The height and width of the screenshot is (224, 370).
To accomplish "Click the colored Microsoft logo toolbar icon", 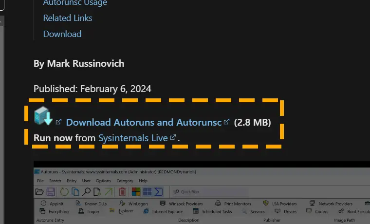I will point(136,192).
